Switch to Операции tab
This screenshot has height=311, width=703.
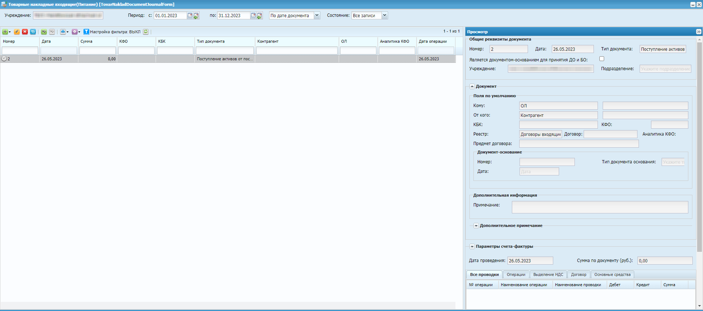[x=516, y=274]
